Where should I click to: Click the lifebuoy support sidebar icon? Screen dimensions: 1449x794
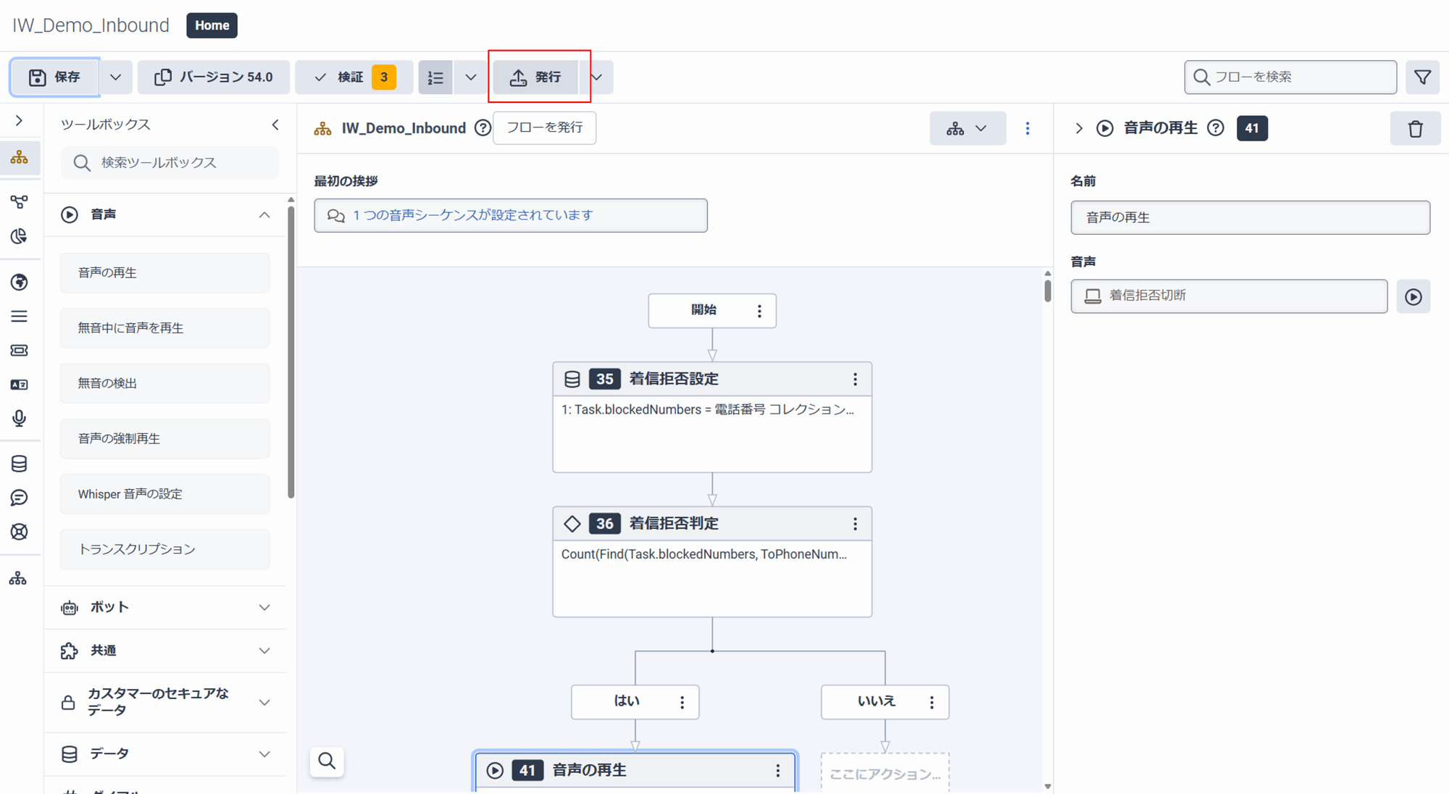[20, 532]
